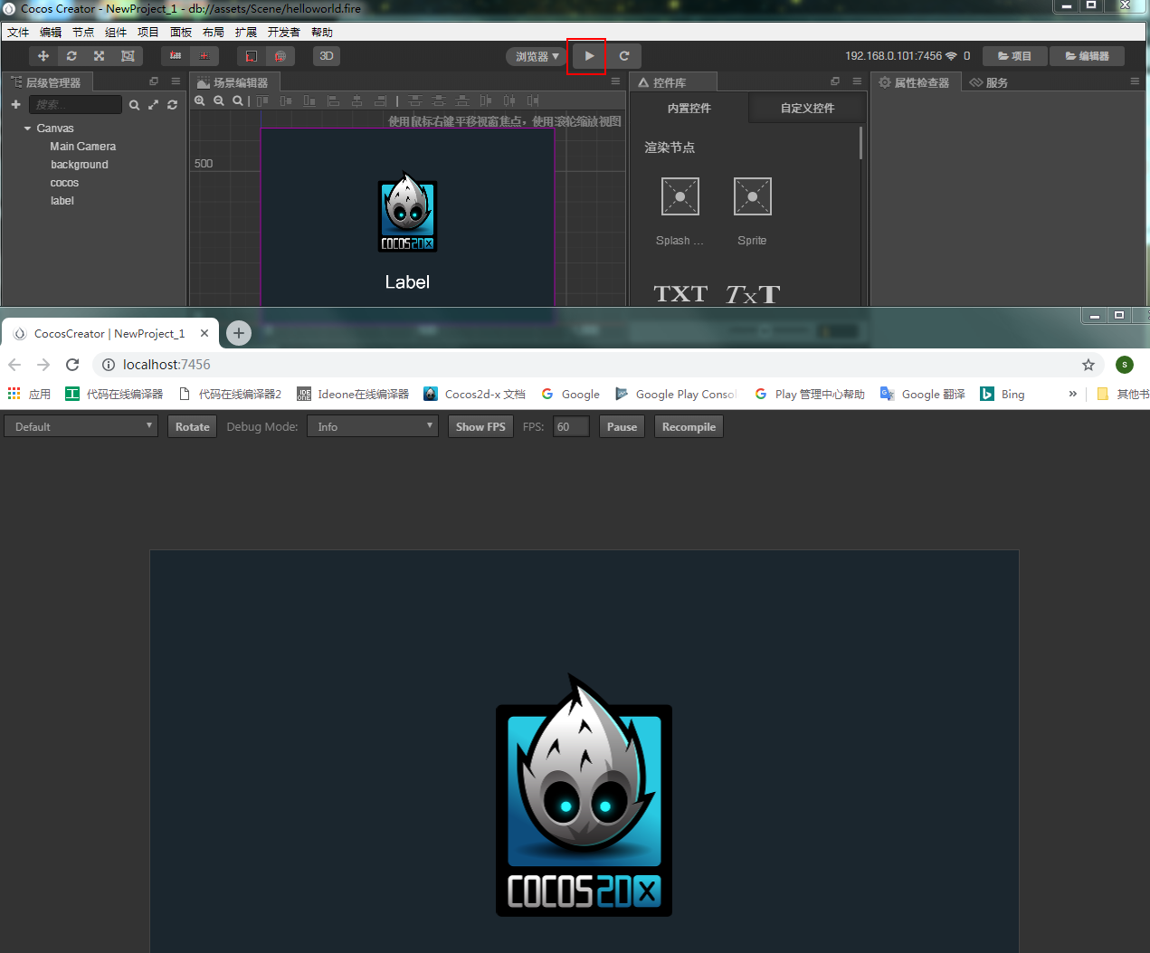Select the label node in 层级管理器
The image size is (1150, 953).
[x=62, y=200]
